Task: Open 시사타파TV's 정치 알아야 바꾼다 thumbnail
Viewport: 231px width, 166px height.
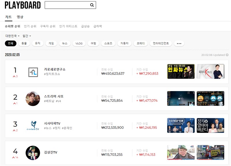Action: (210, 125)
